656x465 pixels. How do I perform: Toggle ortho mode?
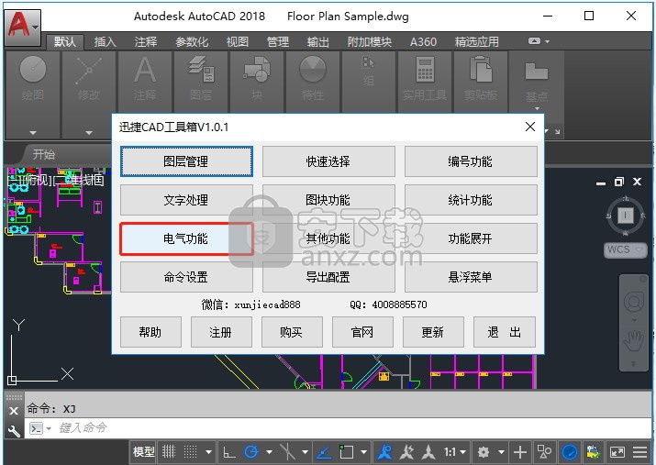[228, 452]
